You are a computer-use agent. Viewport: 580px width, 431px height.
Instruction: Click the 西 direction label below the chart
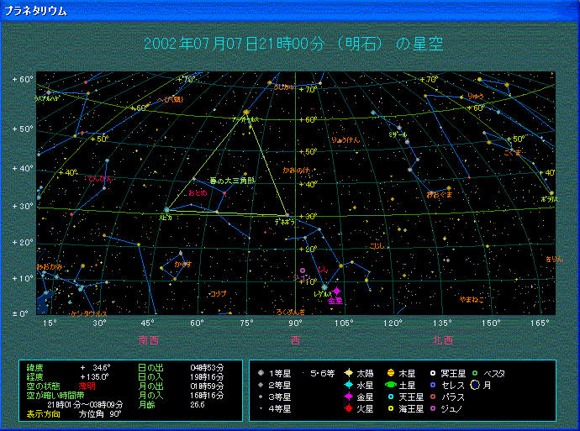296,340
